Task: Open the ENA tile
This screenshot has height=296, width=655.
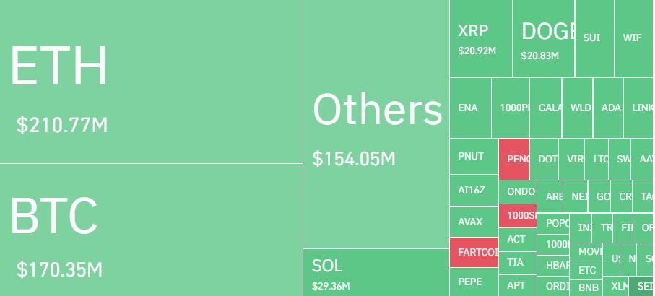Action: coord(470,108)
